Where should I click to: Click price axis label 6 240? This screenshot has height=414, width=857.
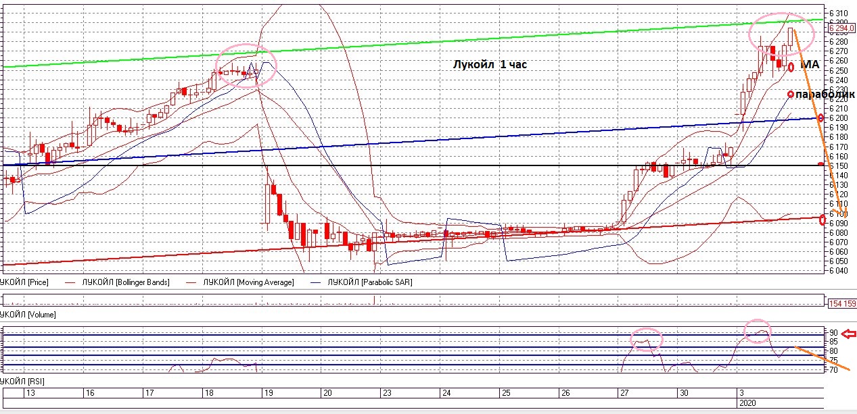839,80
